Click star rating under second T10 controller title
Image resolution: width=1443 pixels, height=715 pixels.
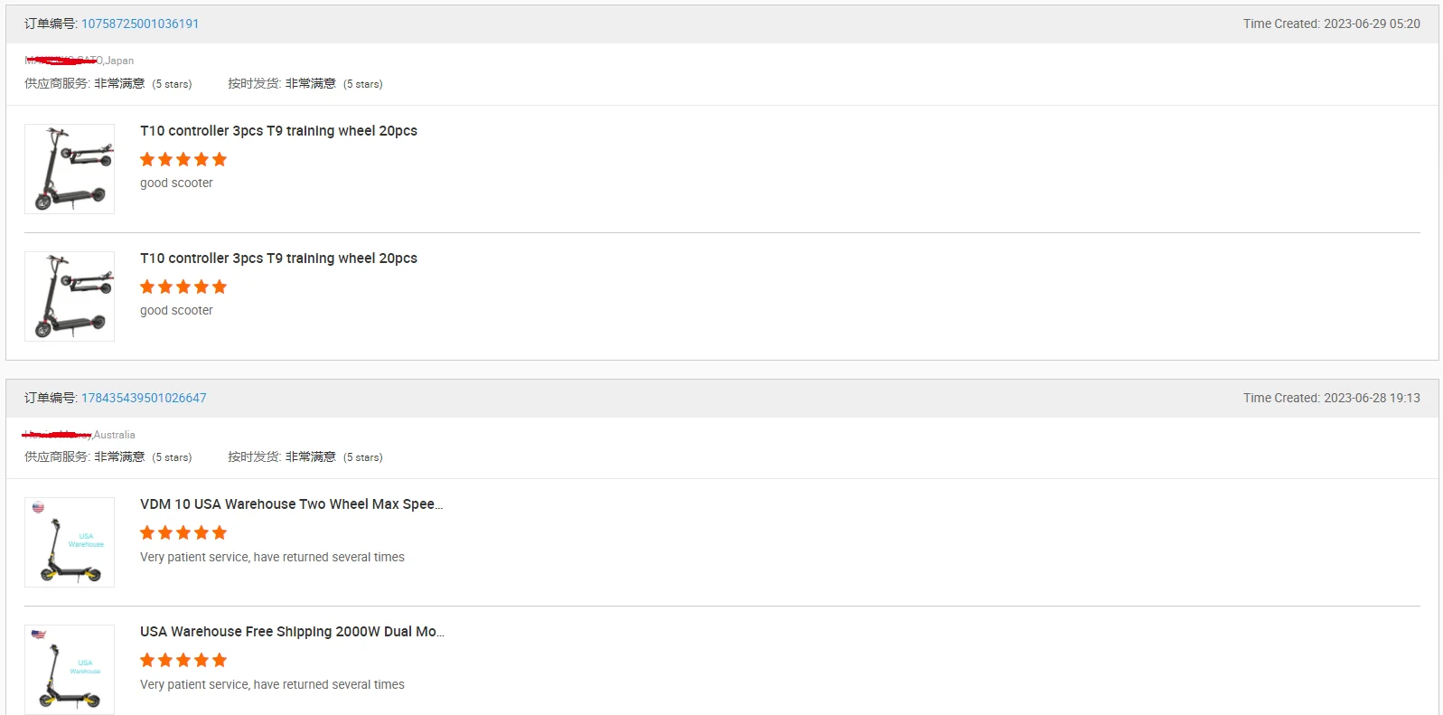(183, 287)
